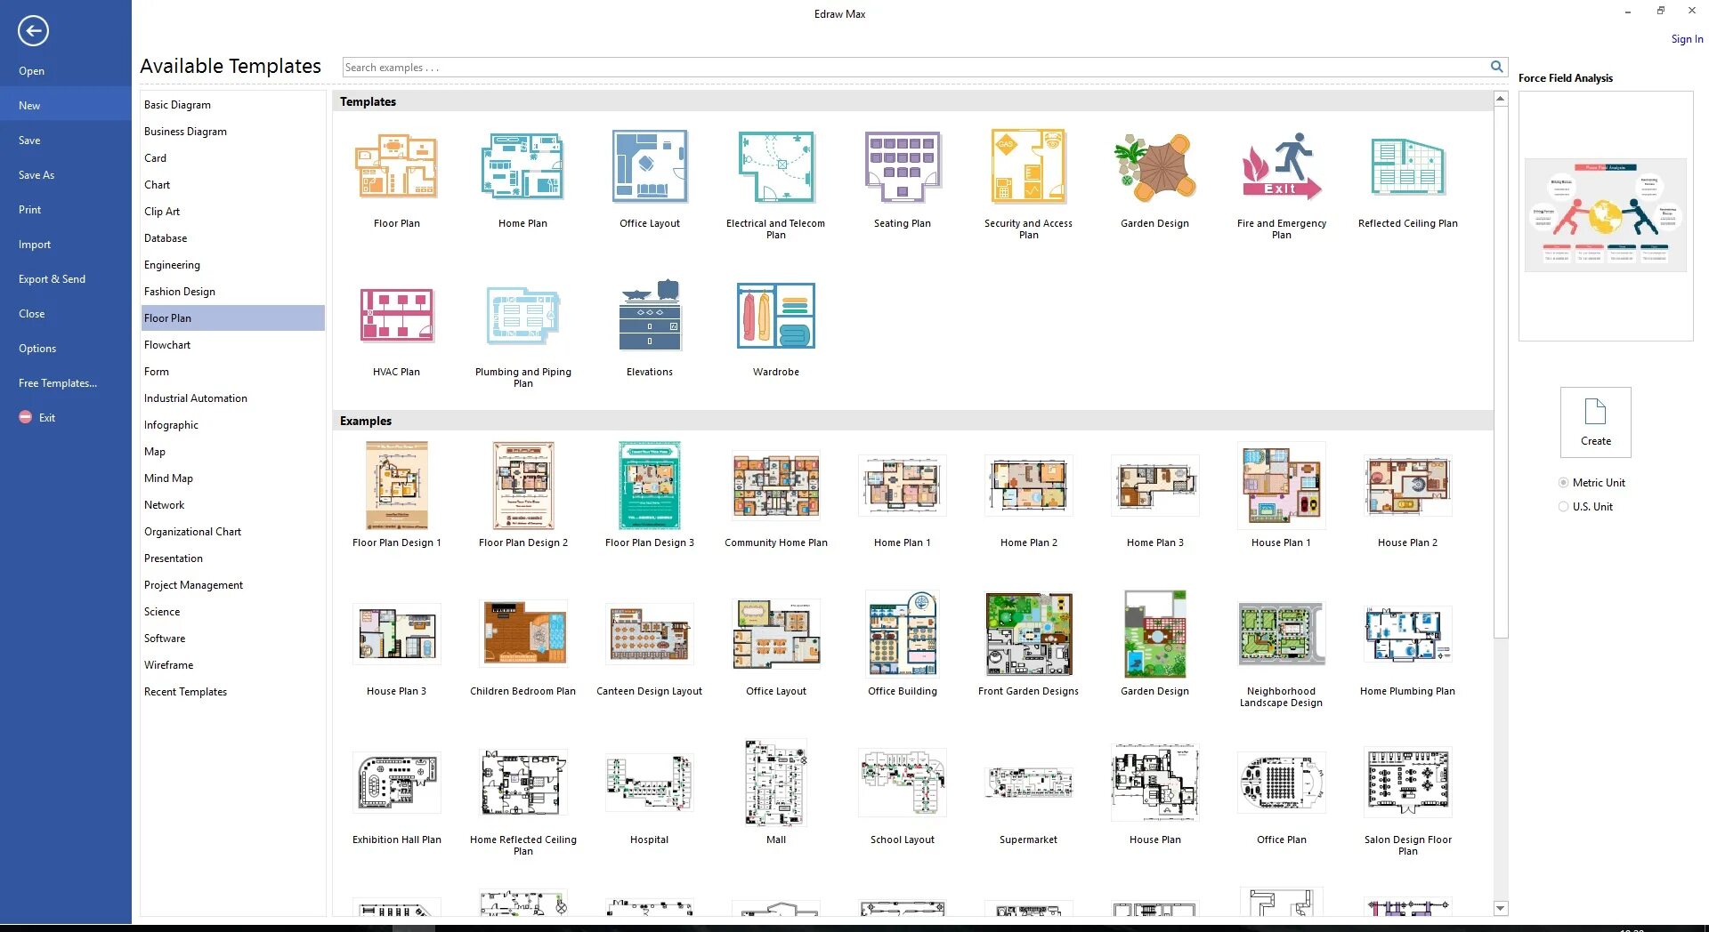This screenshot has height=932, width=1709.
Task: Select New in the file menu
Action: point(66,106)
